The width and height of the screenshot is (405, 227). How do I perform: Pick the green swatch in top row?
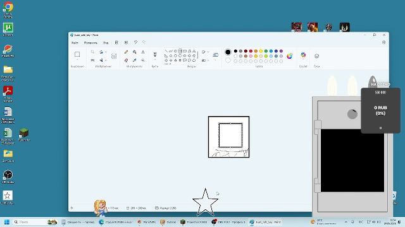(x=266, y=51)
